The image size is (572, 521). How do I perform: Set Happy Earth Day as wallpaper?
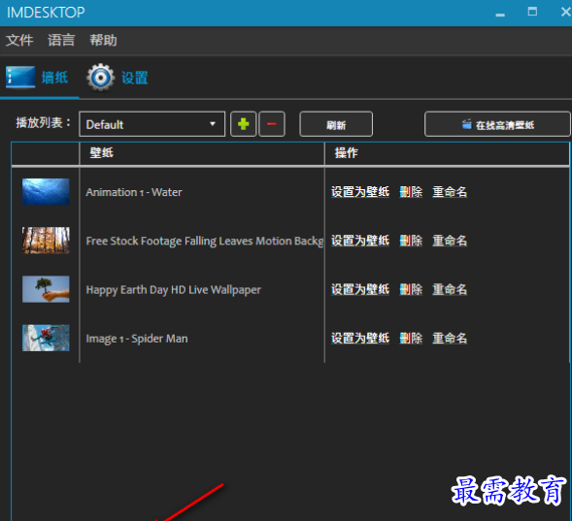(x=360, y=289)
